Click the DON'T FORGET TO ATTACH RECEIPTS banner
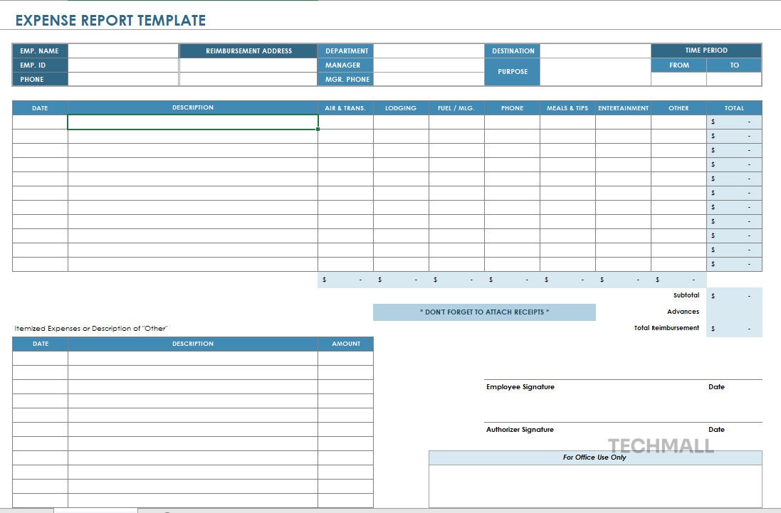Screen dimensions: 781x513 pyautogui.click(x=485, y=312)
